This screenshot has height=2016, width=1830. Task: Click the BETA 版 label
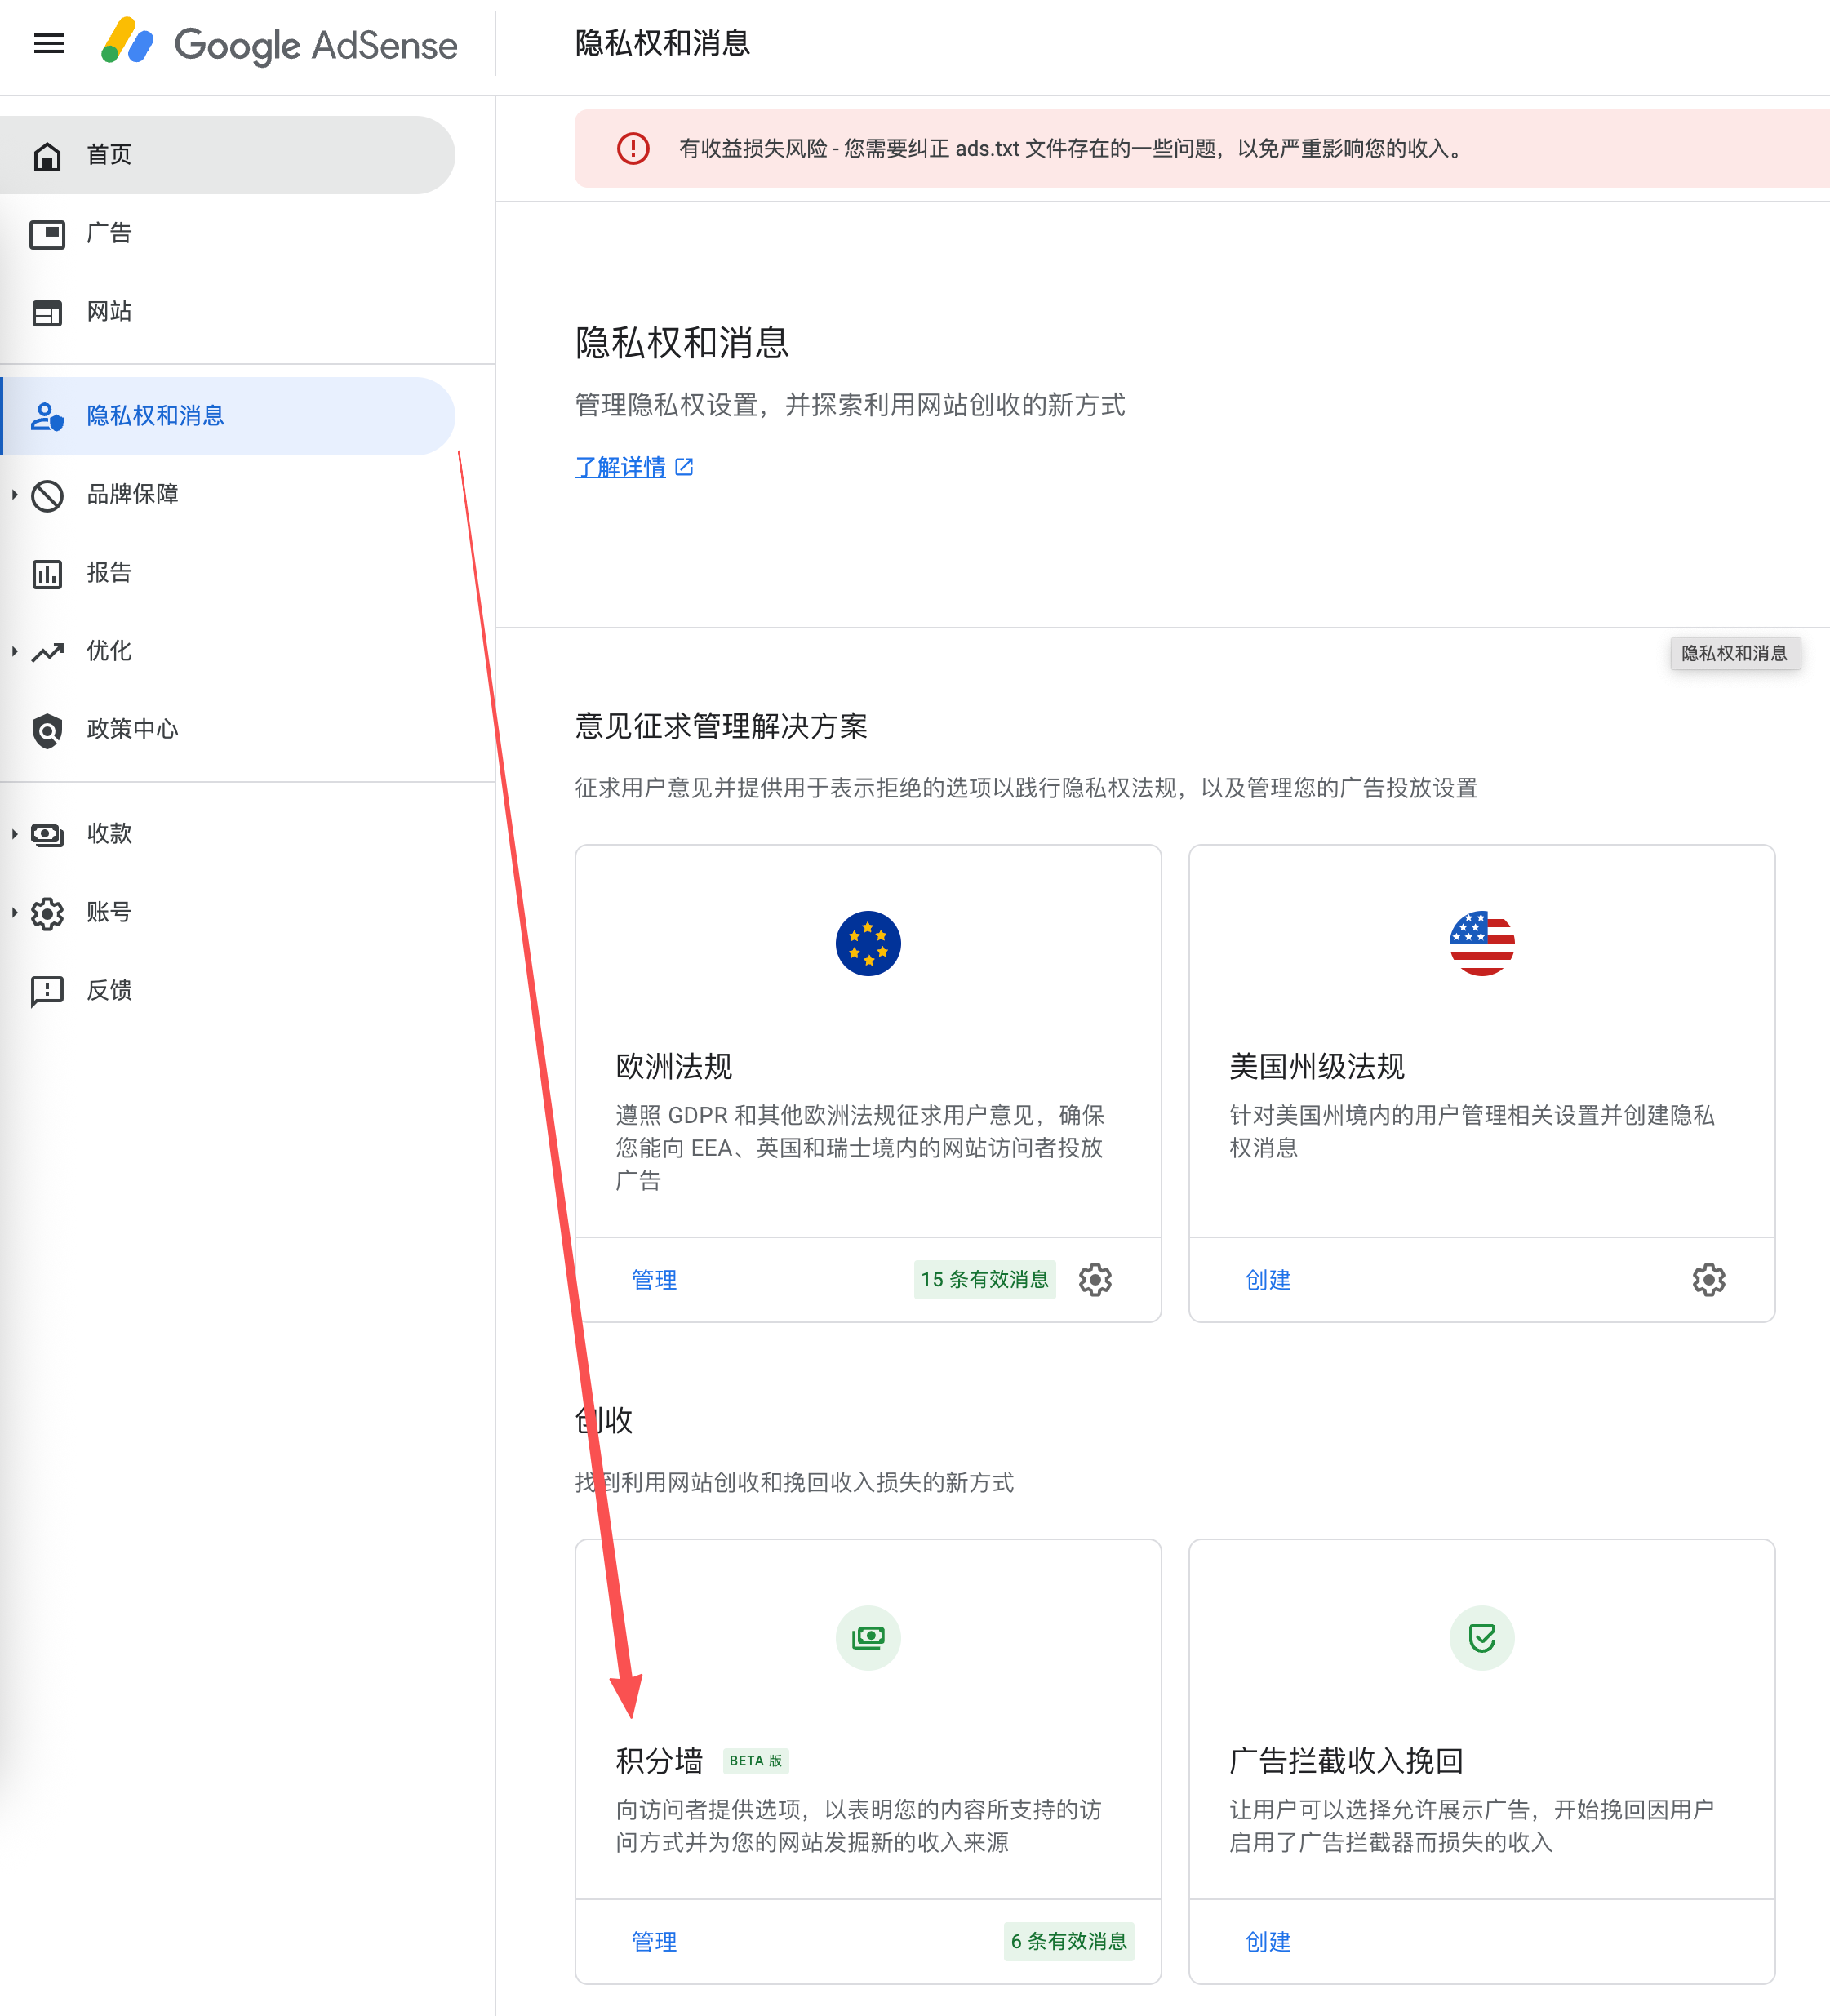click(x=756, y=1761)
